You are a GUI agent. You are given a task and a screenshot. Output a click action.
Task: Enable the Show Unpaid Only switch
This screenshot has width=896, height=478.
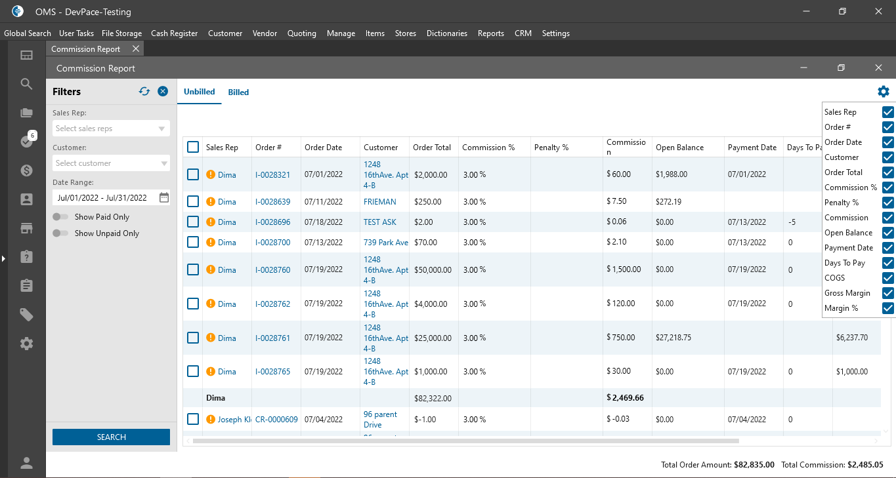[61, 233]
